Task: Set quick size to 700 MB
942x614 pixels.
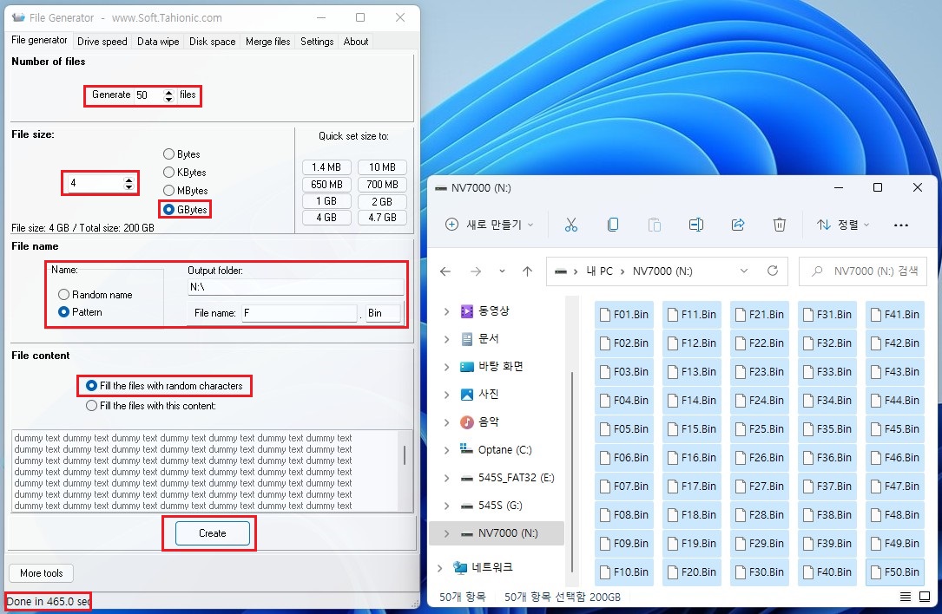Action: (x=382, y=184)
